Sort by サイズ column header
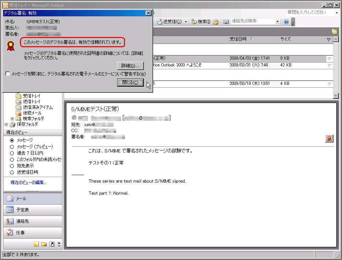This screenshot has height=260, width=342. [303, 39]
